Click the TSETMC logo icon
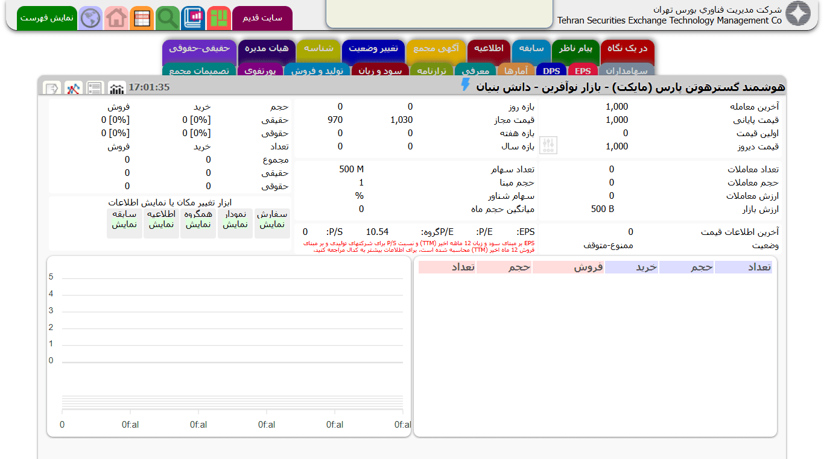824x459 pixels. [x=798, y=14]
